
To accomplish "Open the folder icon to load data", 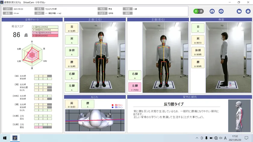I will pyautogui.click(x=239, y=11).
